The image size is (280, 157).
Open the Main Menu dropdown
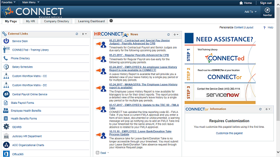31,2
